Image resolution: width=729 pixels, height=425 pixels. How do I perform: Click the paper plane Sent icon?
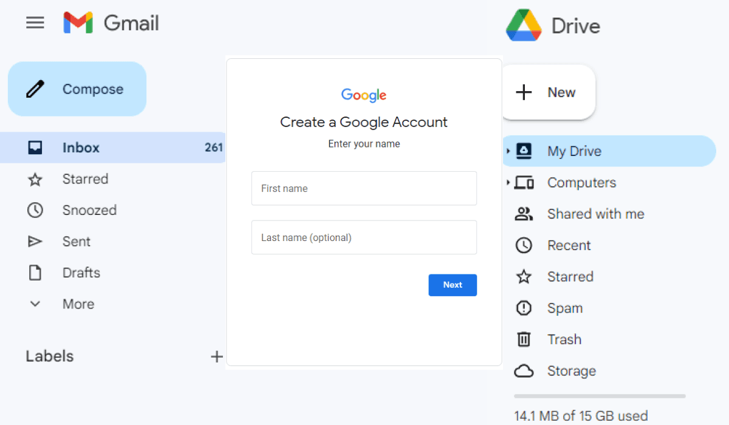coord(35,242)
